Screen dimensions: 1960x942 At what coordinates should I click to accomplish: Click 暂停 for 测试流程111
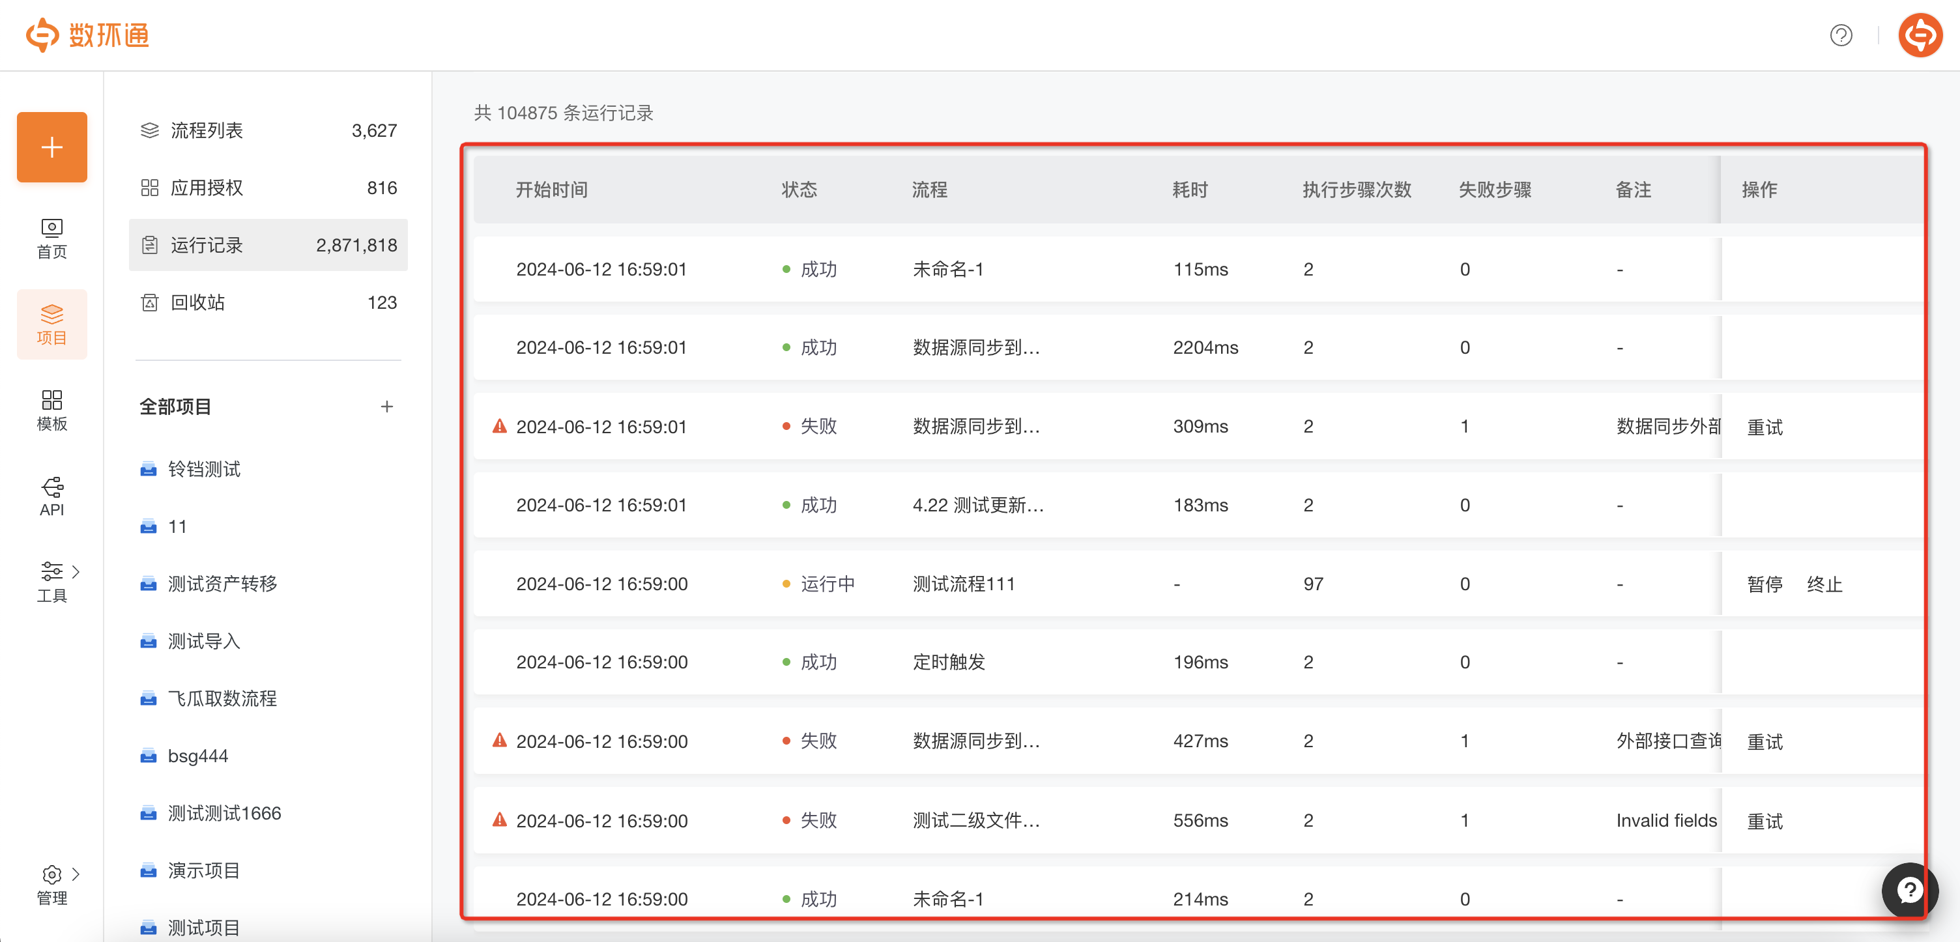point(1765,584)
